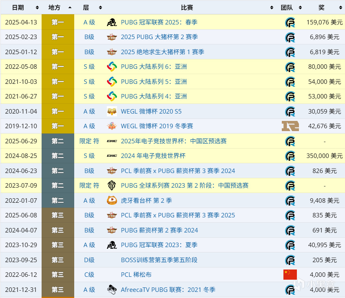
Task: Click team logo in 2021-12-31 row
Action: [290, 290]
